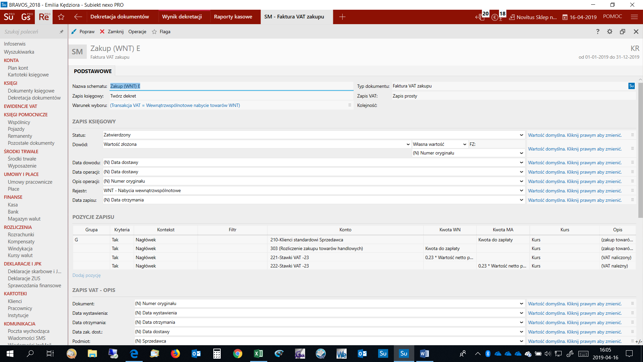Open the settings gear icon in the toolbar

pos(610,32)
